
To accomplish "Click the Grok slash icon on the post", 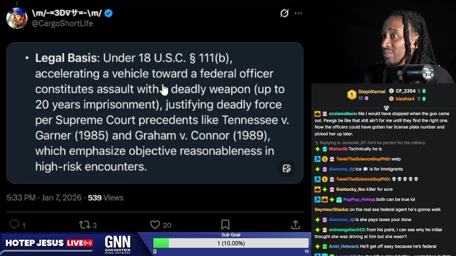I will [x=284, y=14].
